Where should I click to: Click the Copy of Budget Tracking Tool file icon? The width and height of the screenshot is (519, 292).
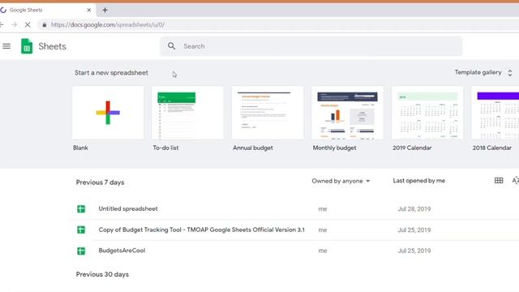(x=81, y=230)
